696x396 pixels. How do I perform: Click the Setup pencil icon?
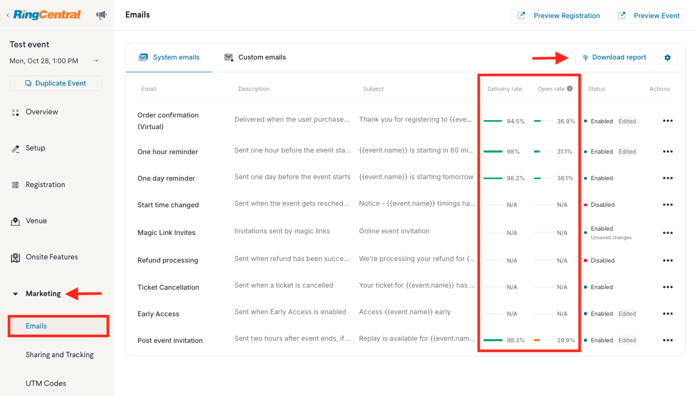point(15,148)
